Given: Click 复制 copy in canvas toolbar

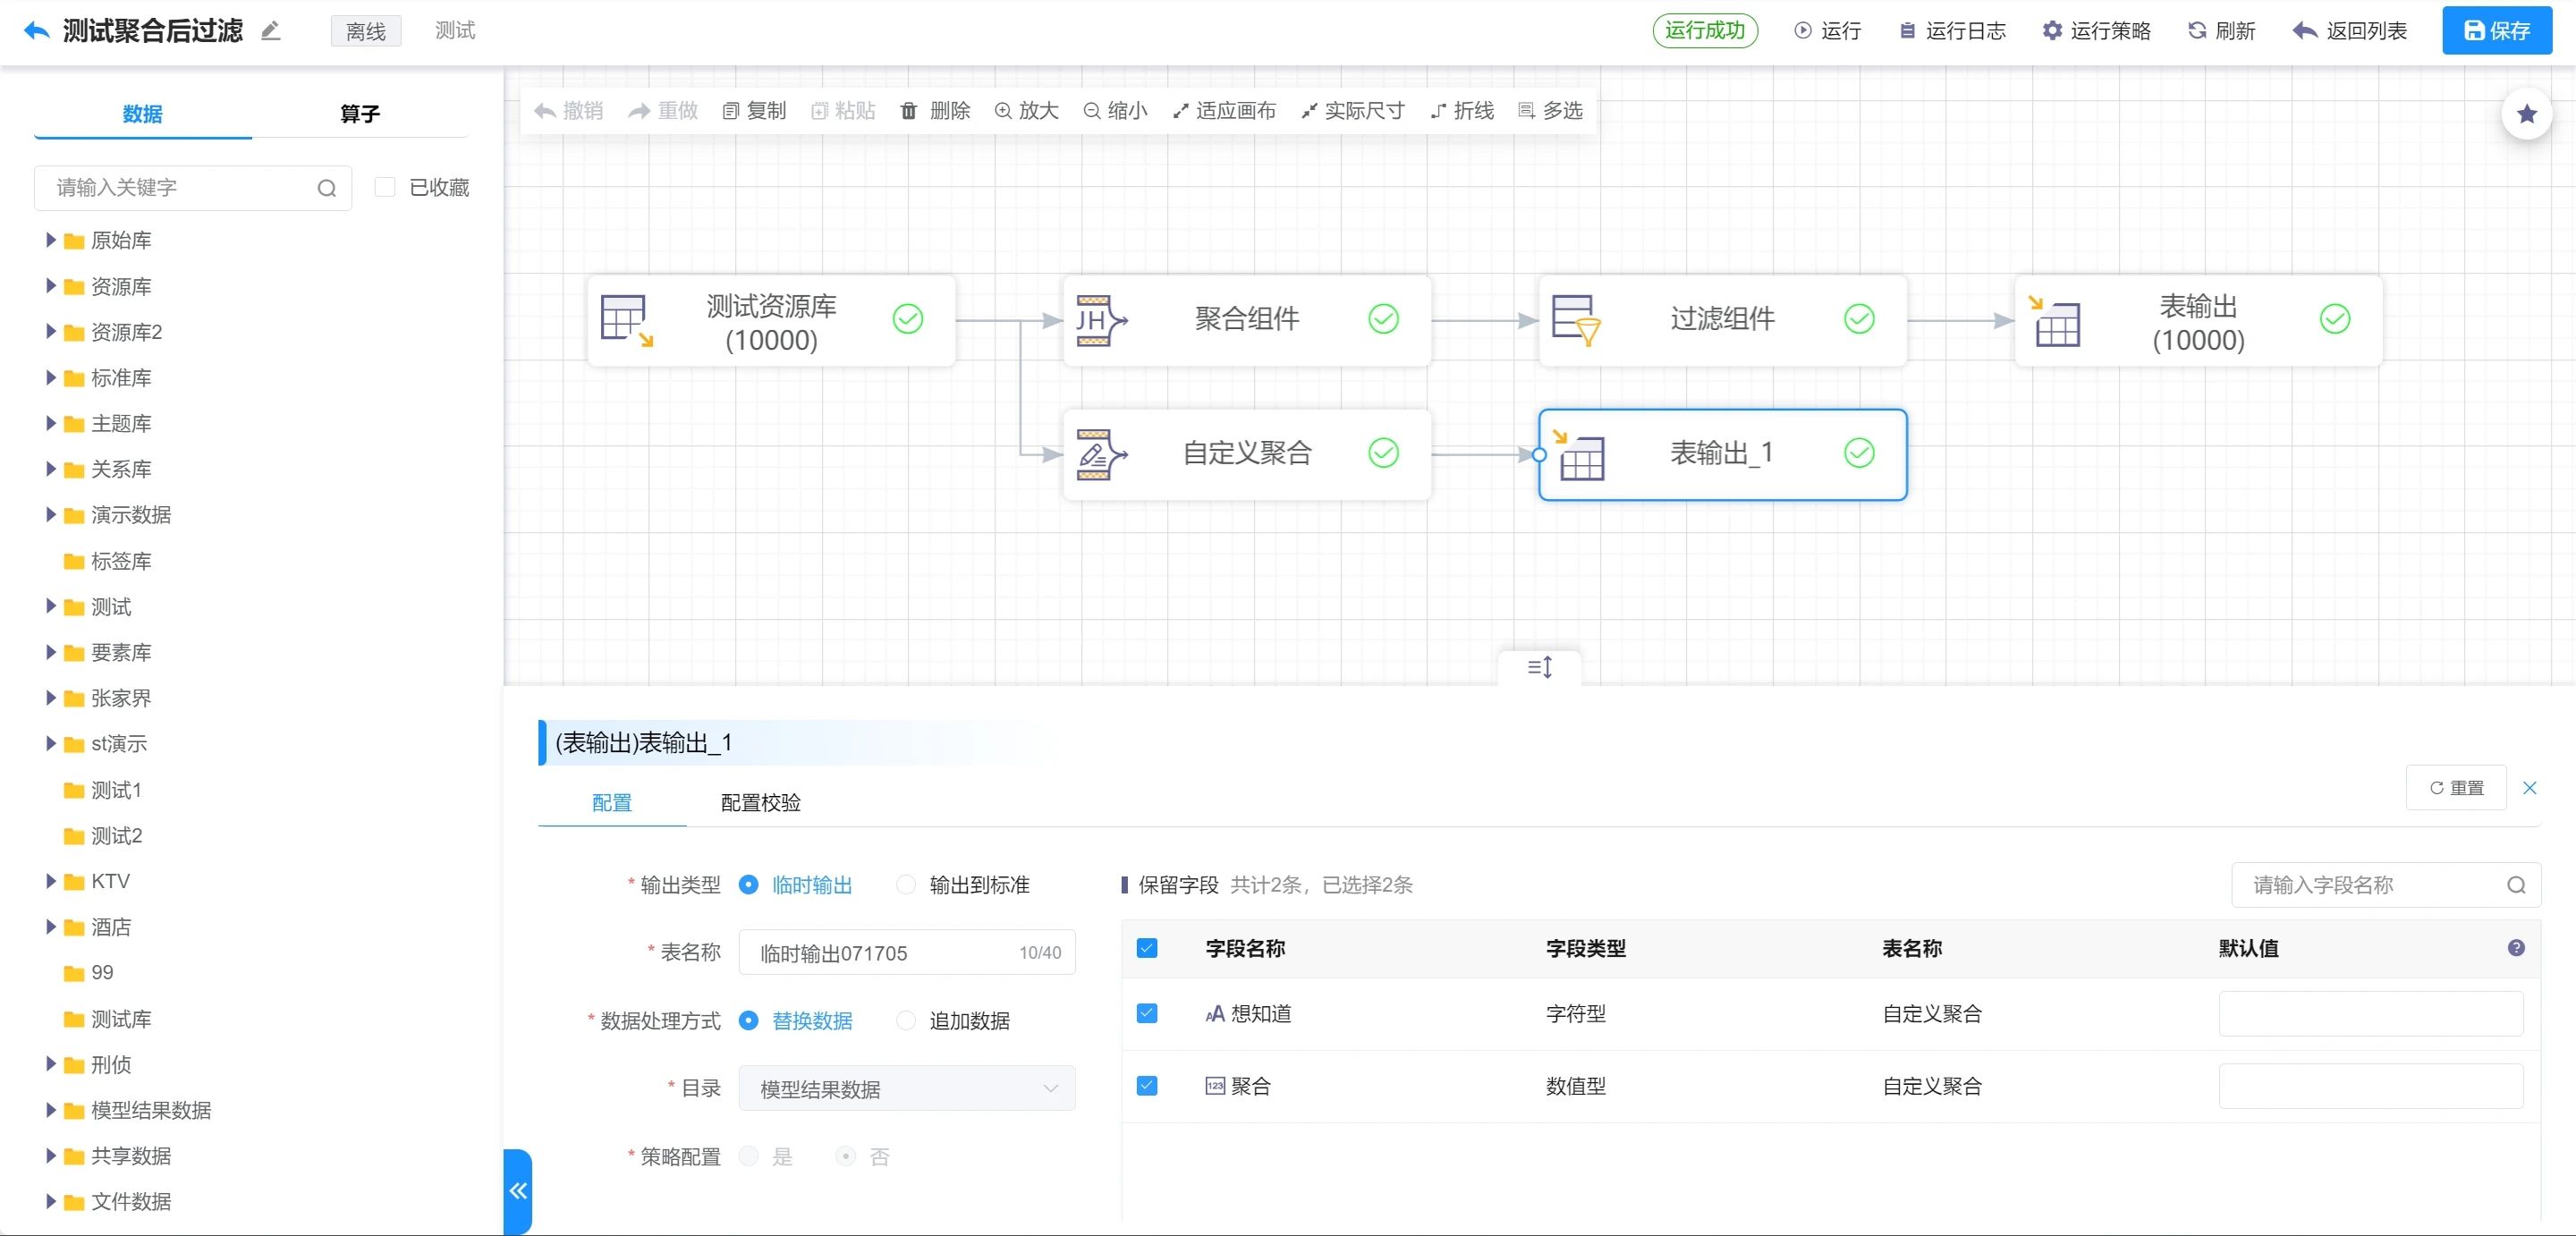Looking at the screenshot, I should [x=754, y=111].
